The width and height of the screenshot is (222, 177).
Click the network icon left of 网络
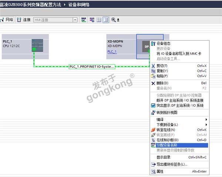pos(2,20)
